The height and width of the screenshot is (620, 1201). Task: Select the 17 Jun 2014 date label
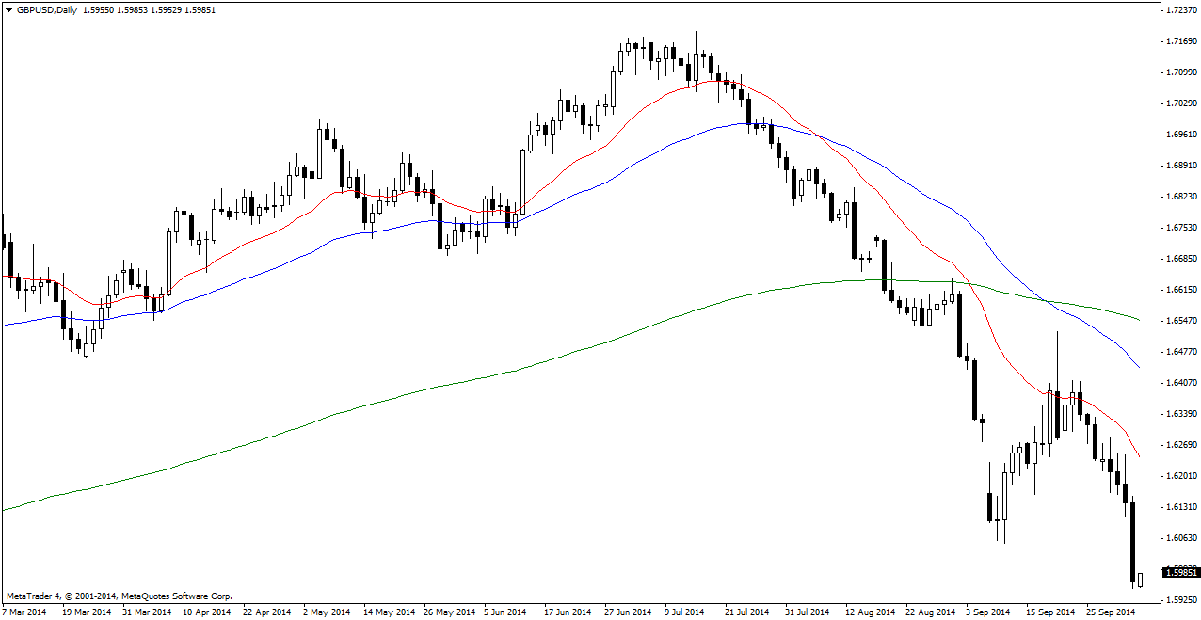pos(568,612)
